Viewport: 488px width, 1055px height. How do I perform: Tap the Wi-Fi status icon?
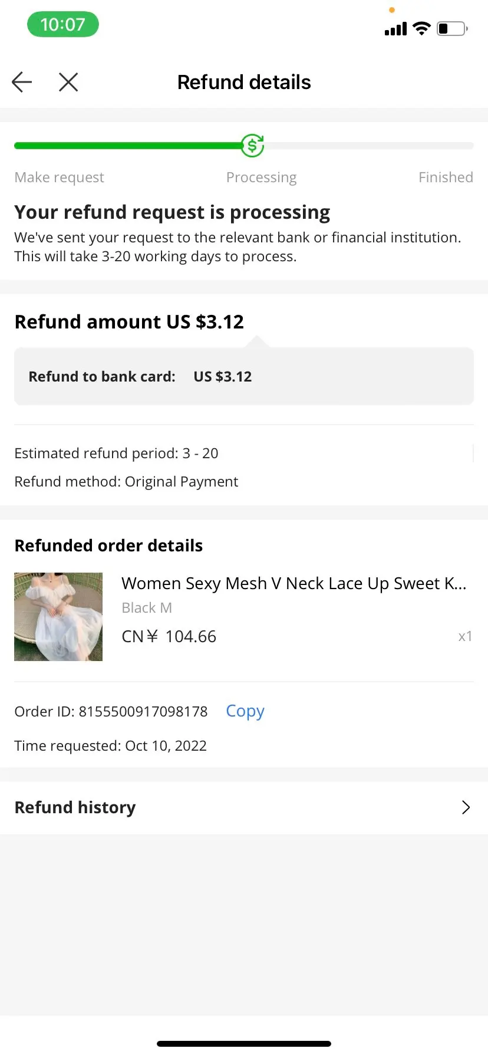[421, 28]
